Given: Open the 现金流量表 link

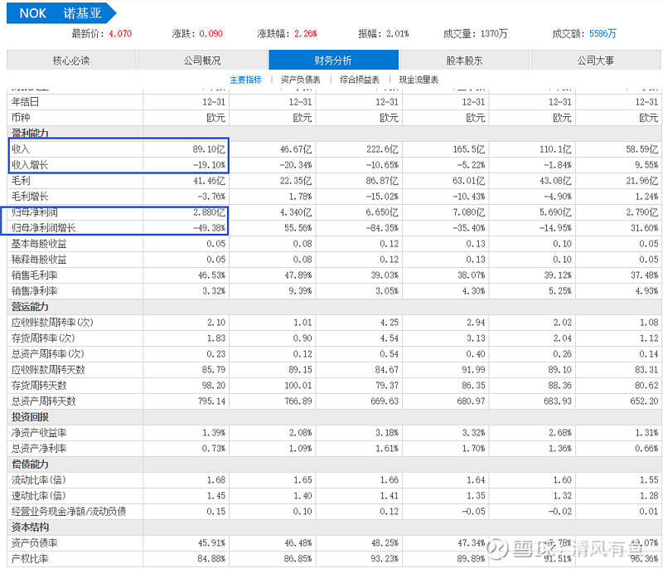Looking at the screenshot, I should pyautogui.click(x=419, y=80).
